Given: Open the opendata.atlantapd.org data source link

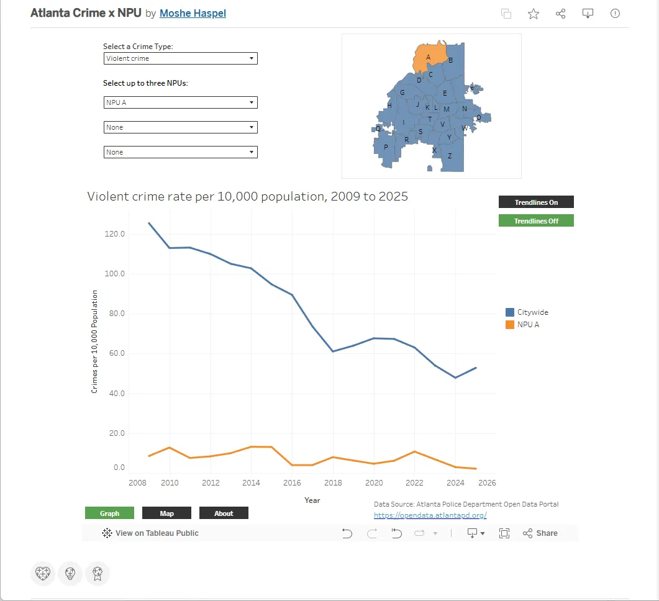Looking at the screenshot, I should [x=430, y=515].
